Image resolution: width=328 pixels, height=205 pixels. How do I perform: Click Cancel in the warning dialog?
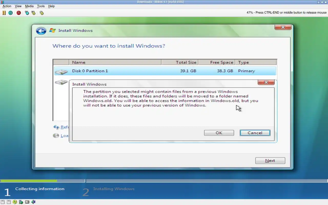click(x=255, y=133)
